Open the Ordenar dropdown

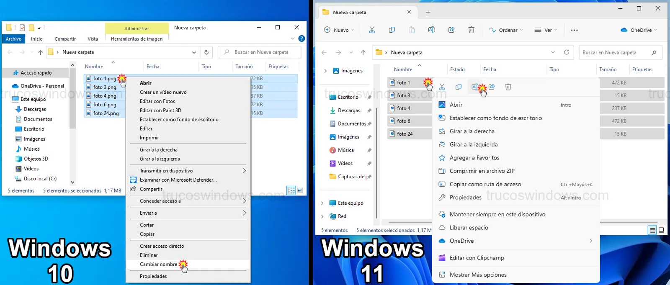pos(506,30)
